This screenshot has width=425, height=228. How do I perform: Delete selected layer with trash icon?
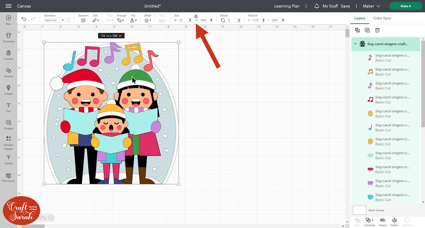coord(377,30)
